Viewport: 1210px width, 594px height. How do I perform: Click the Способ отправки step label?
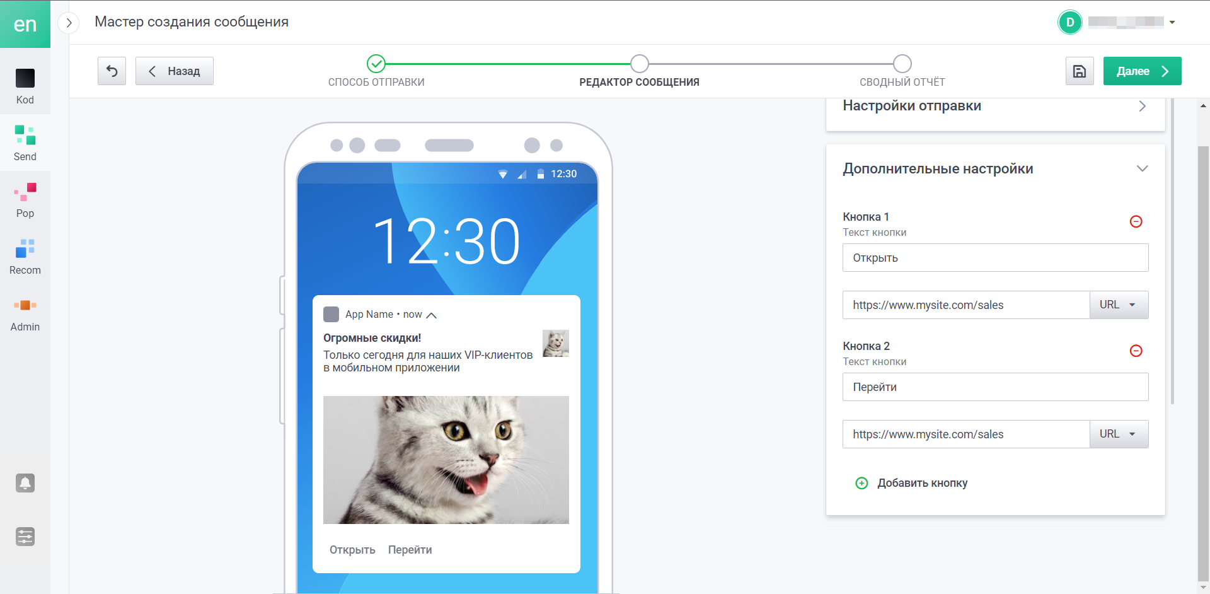[x=376, y=82]
